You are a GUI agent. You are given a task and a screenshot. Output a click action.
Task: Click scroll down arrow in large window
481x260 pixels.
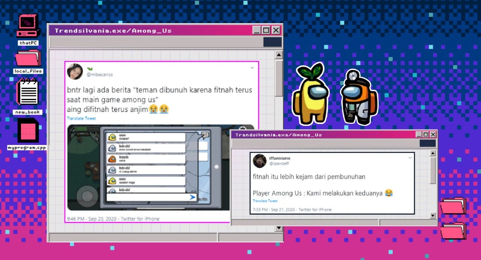point(279,228)
